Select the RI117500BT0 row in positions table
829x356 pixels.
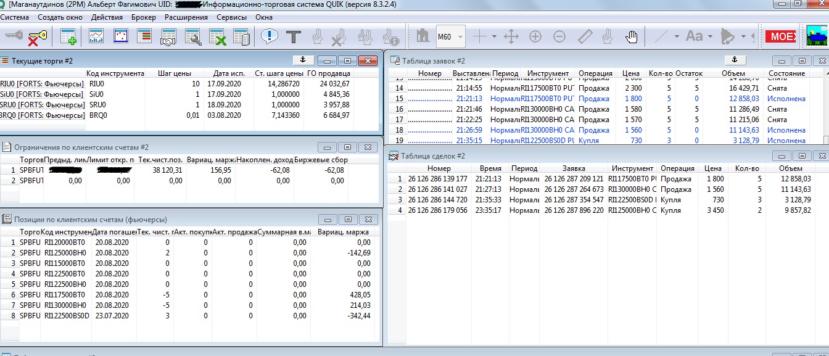point(65,295)
